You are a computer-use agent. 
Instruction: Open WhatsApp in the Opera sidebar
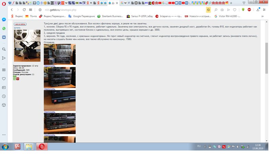pyautogui.click(x=4, y=29)
